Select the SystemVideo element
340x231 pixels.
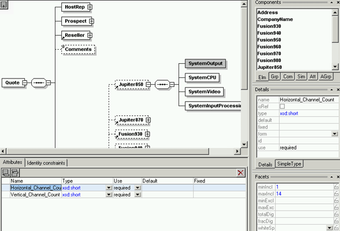point(204,91)
